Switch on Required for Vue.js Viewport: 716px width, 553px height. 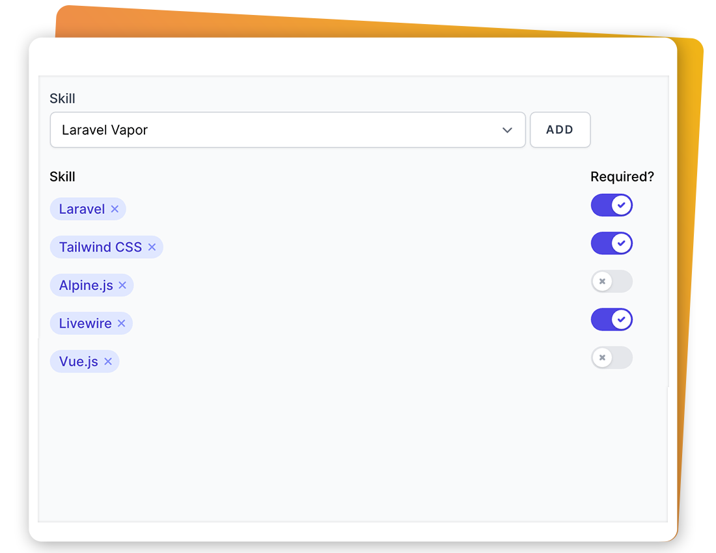611,358
